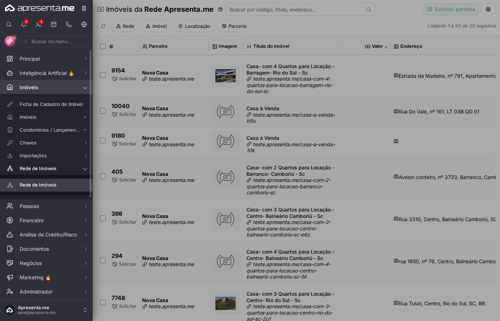Image resolution: width=500 pixels, height=321 pixels.
Task: Click the refresh list icon
Action: tap(103, 26)
